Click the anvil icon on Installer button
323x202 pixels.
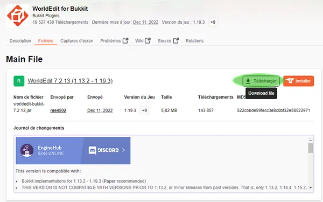click(x=290, y=81)
